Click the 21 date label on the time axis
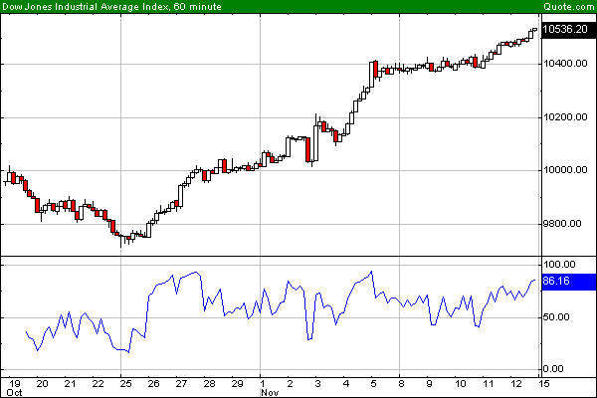Image resolution: width=597 pixels, height=398 pixels. click(x=70, y=383)
